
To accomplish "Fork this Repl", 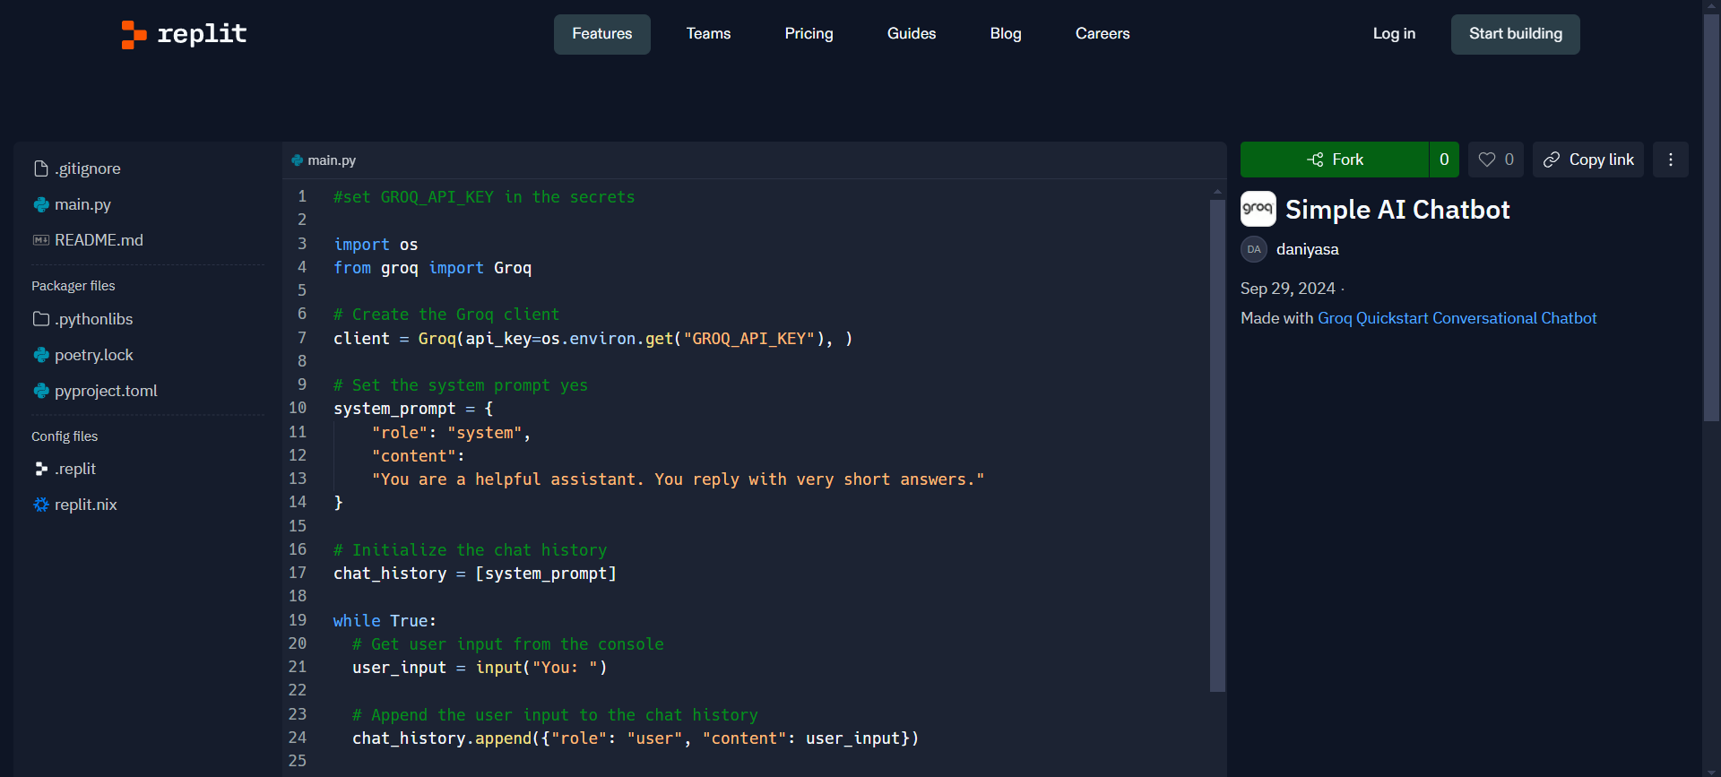I will (1335, 160).
